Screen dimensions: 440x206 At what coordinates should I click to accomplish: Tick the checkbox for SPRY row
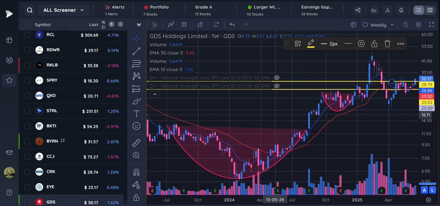pos(27,80)
